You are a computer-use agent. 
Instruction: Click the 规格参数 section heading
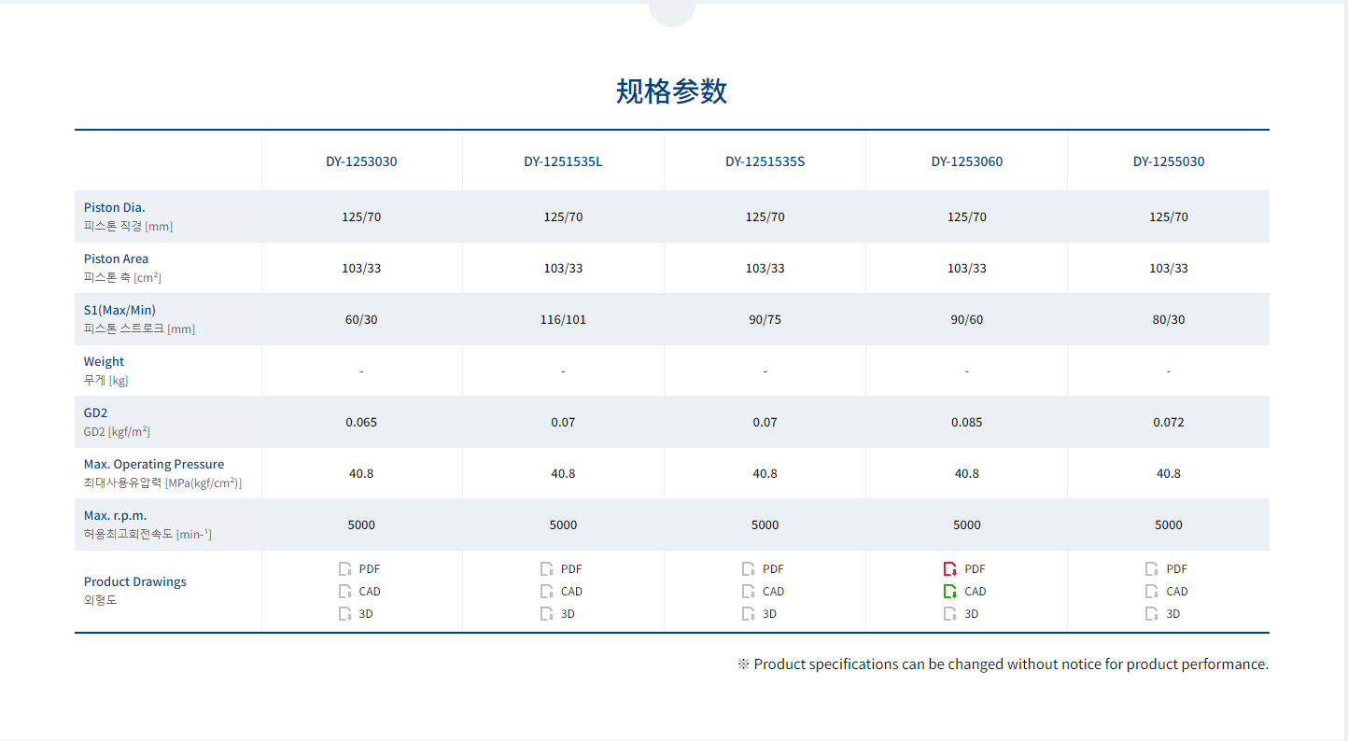tap(671, 91)
